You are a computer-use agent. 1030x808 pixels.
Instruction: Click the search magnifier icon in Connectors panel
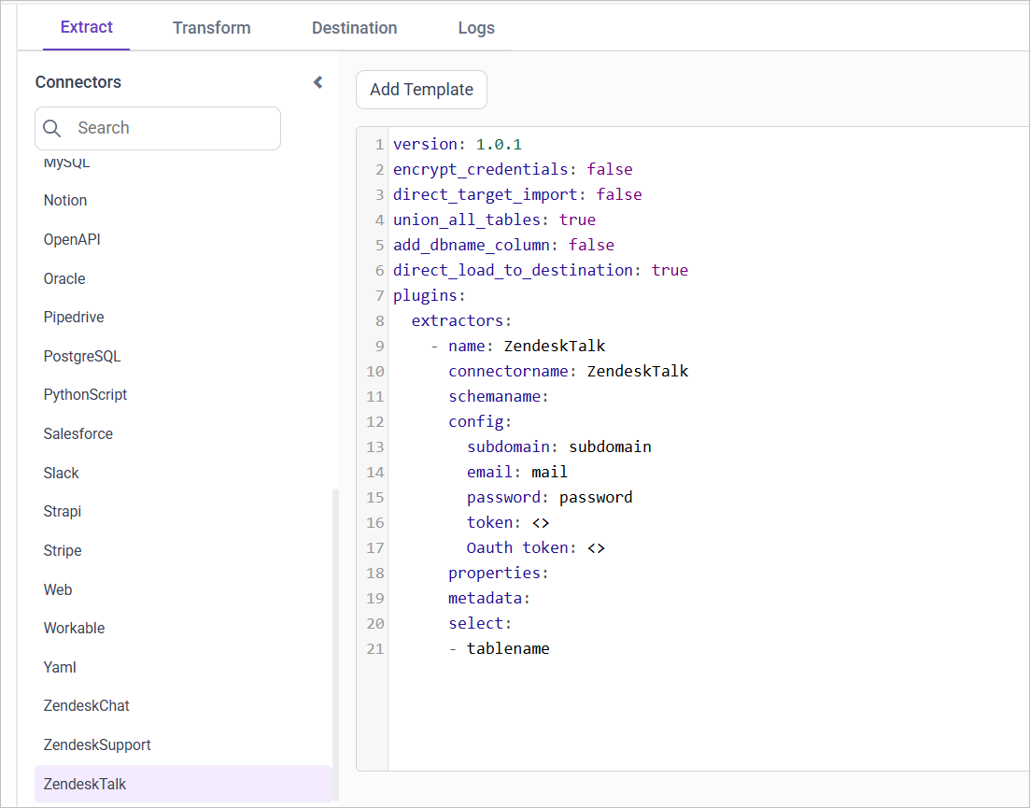52,128
